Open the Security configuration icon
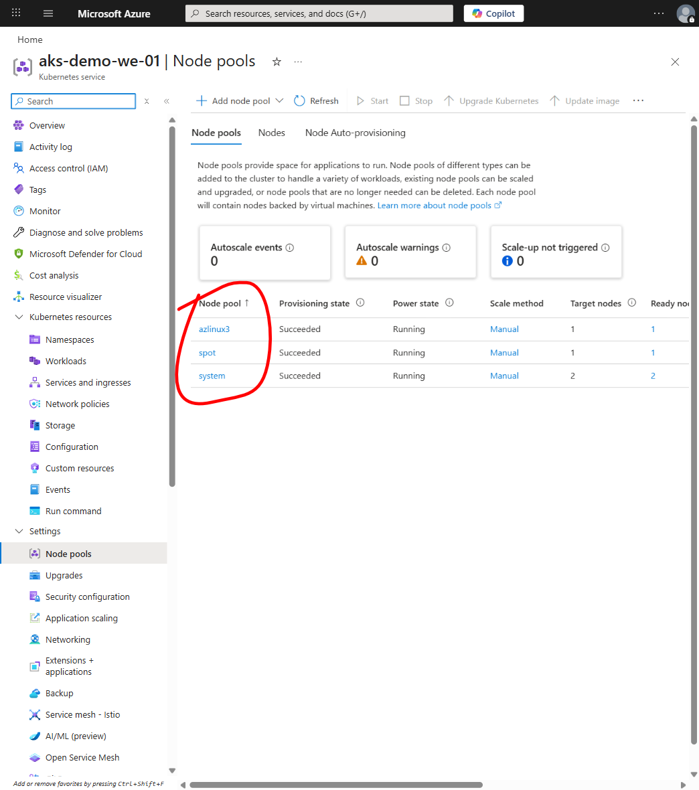The image size is (699, 790). tap(35, 597)
